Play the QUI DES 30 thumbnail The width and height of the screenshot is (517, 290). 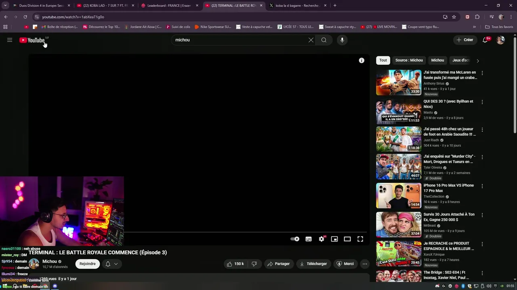click(399, 112)
